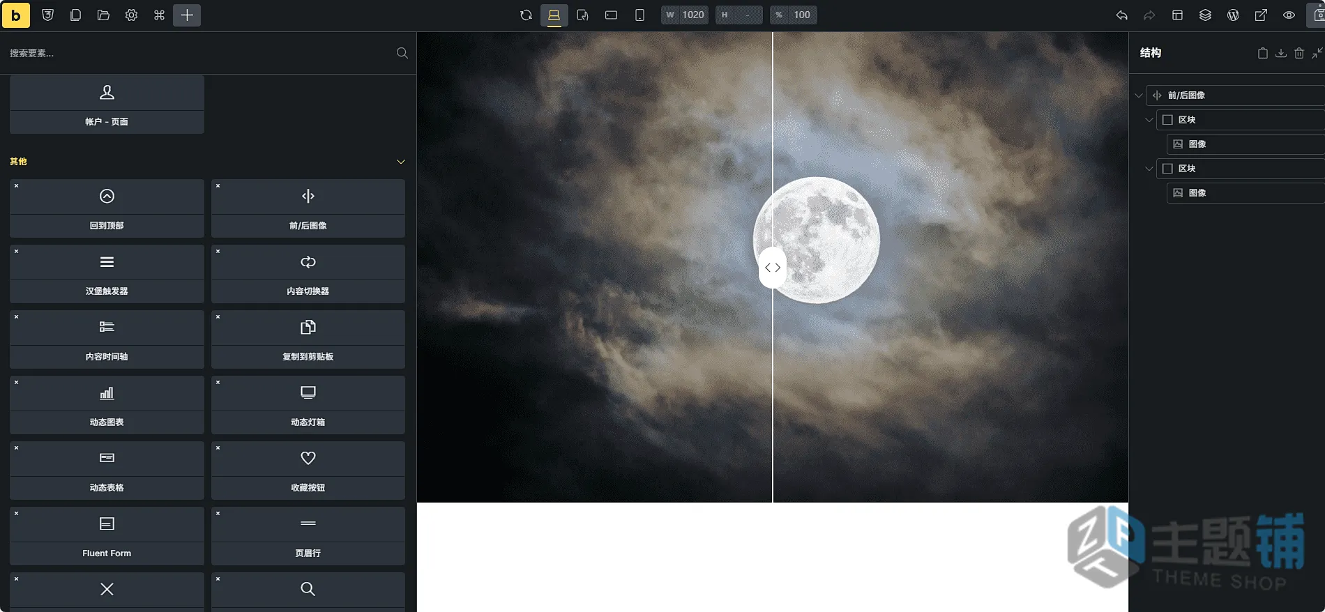1325x612 pixels.
Task: Click the H height field
Action: pos(739,15)
